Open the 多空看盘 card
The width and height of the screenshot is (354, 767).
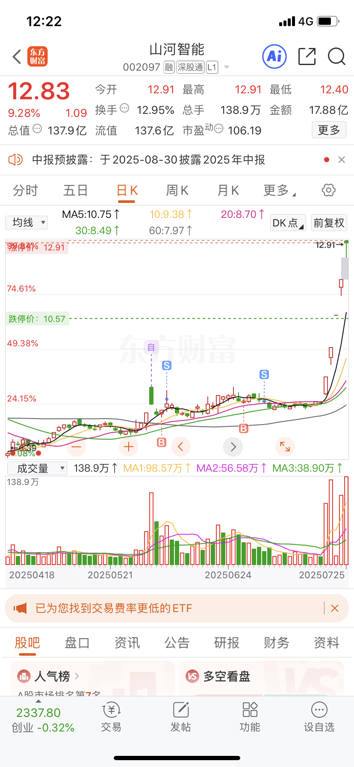[261, 678]
